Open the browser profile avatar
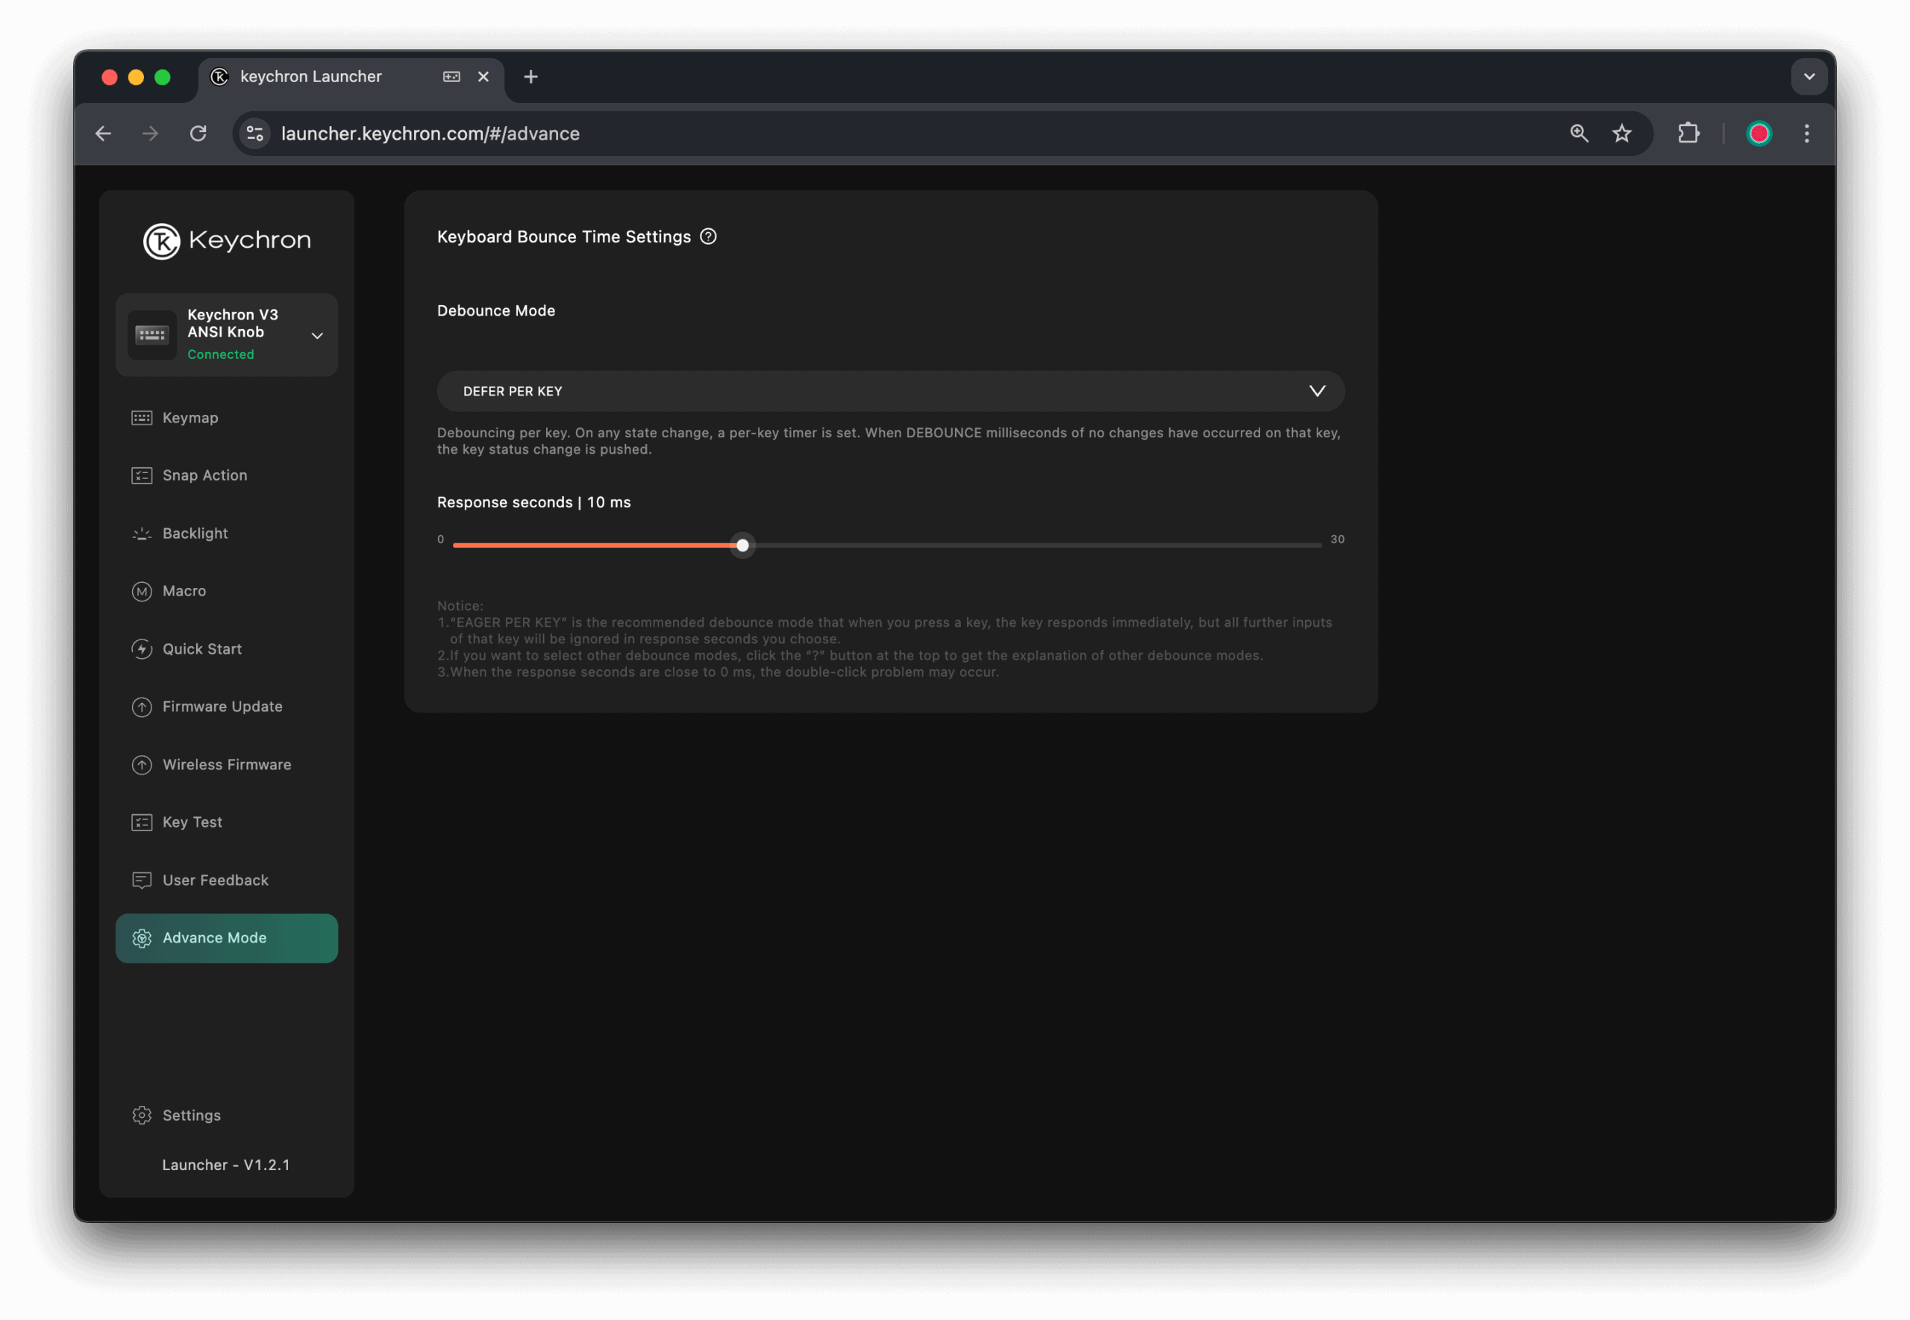Screen dimensions: 1910x1320 pos(1759,133)
